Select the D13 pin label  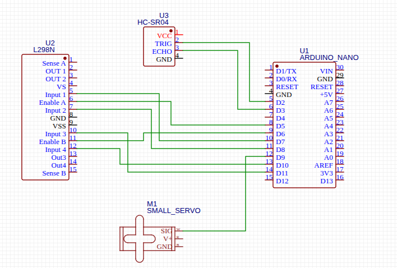(326, 181)
